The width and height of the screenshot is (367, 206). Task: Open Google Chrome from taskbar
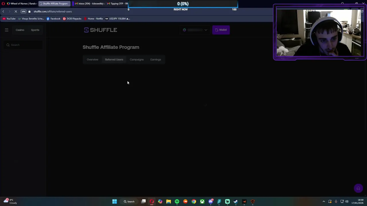tap(194, 202)
